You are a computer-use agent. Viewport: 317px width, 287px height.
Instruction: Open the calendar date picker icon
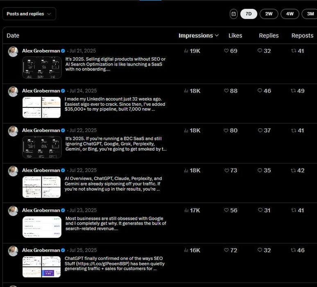(233, 14)
